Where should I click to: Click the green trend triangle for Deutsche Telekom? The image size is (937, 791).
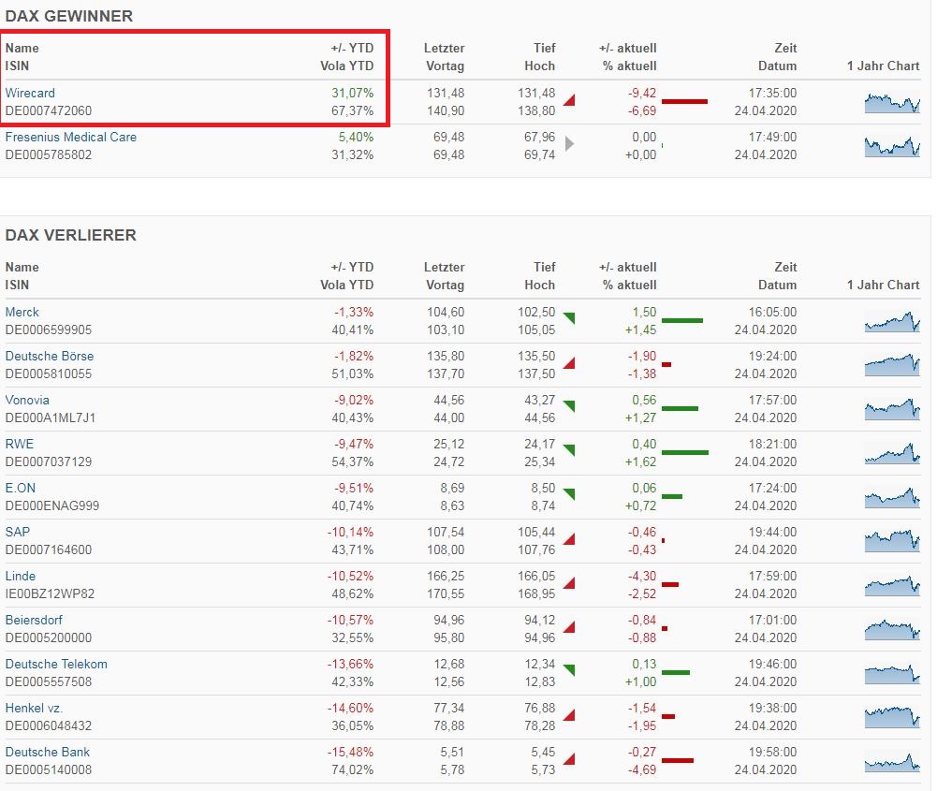(x=569, y=670)
